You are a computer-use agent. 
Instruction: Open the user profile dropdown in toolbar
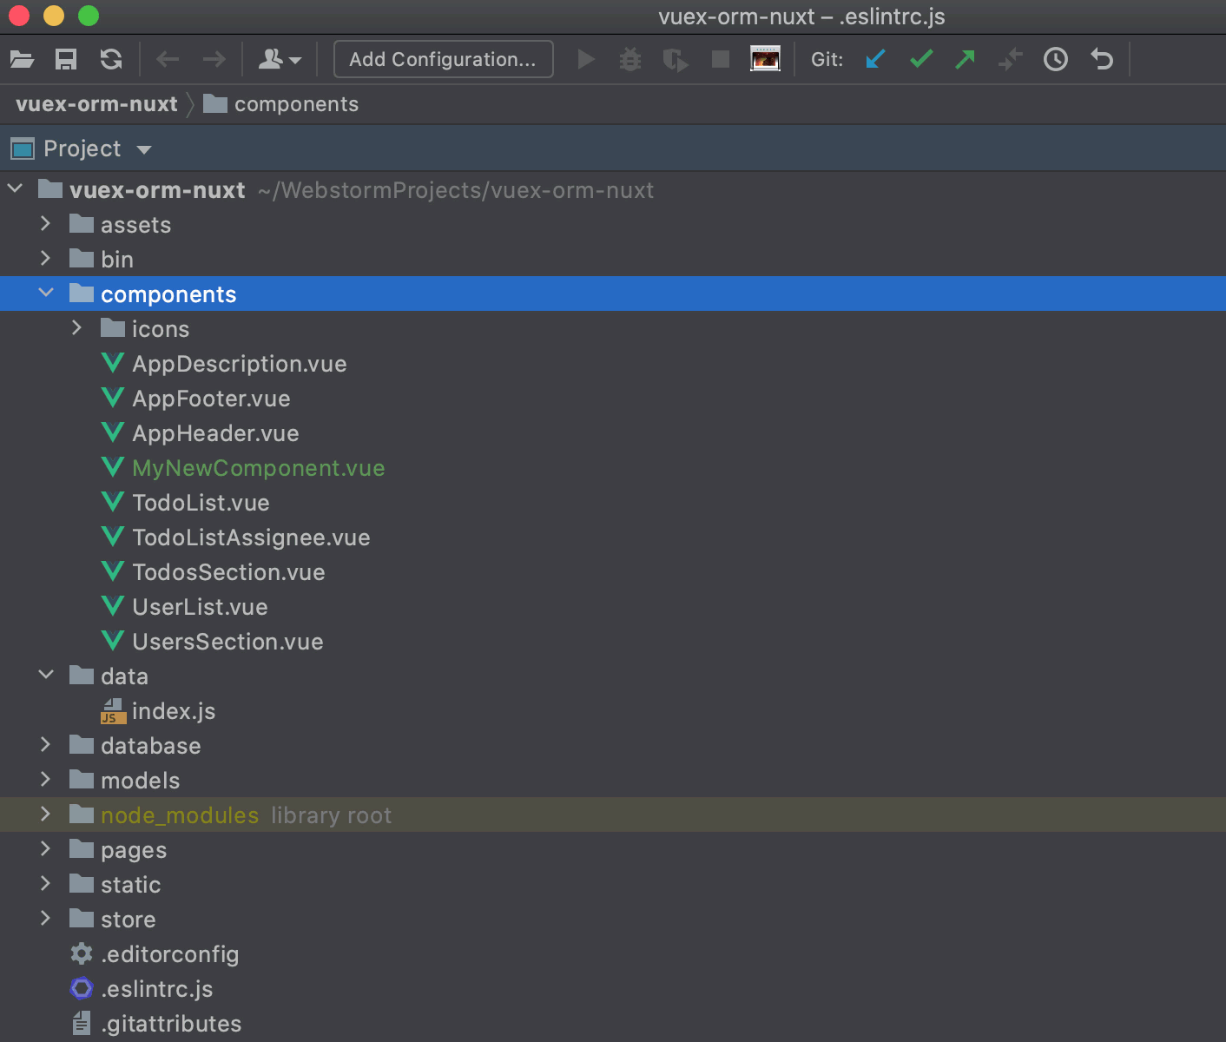pos(280,59)
